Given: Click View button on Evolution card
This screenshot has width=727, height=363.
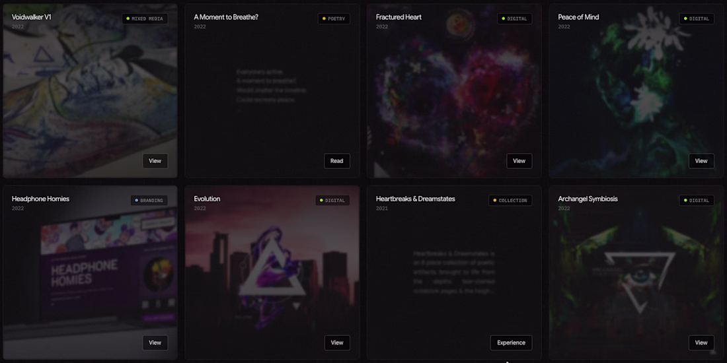Looking at the screenshot, I should (x=337, y=343).
